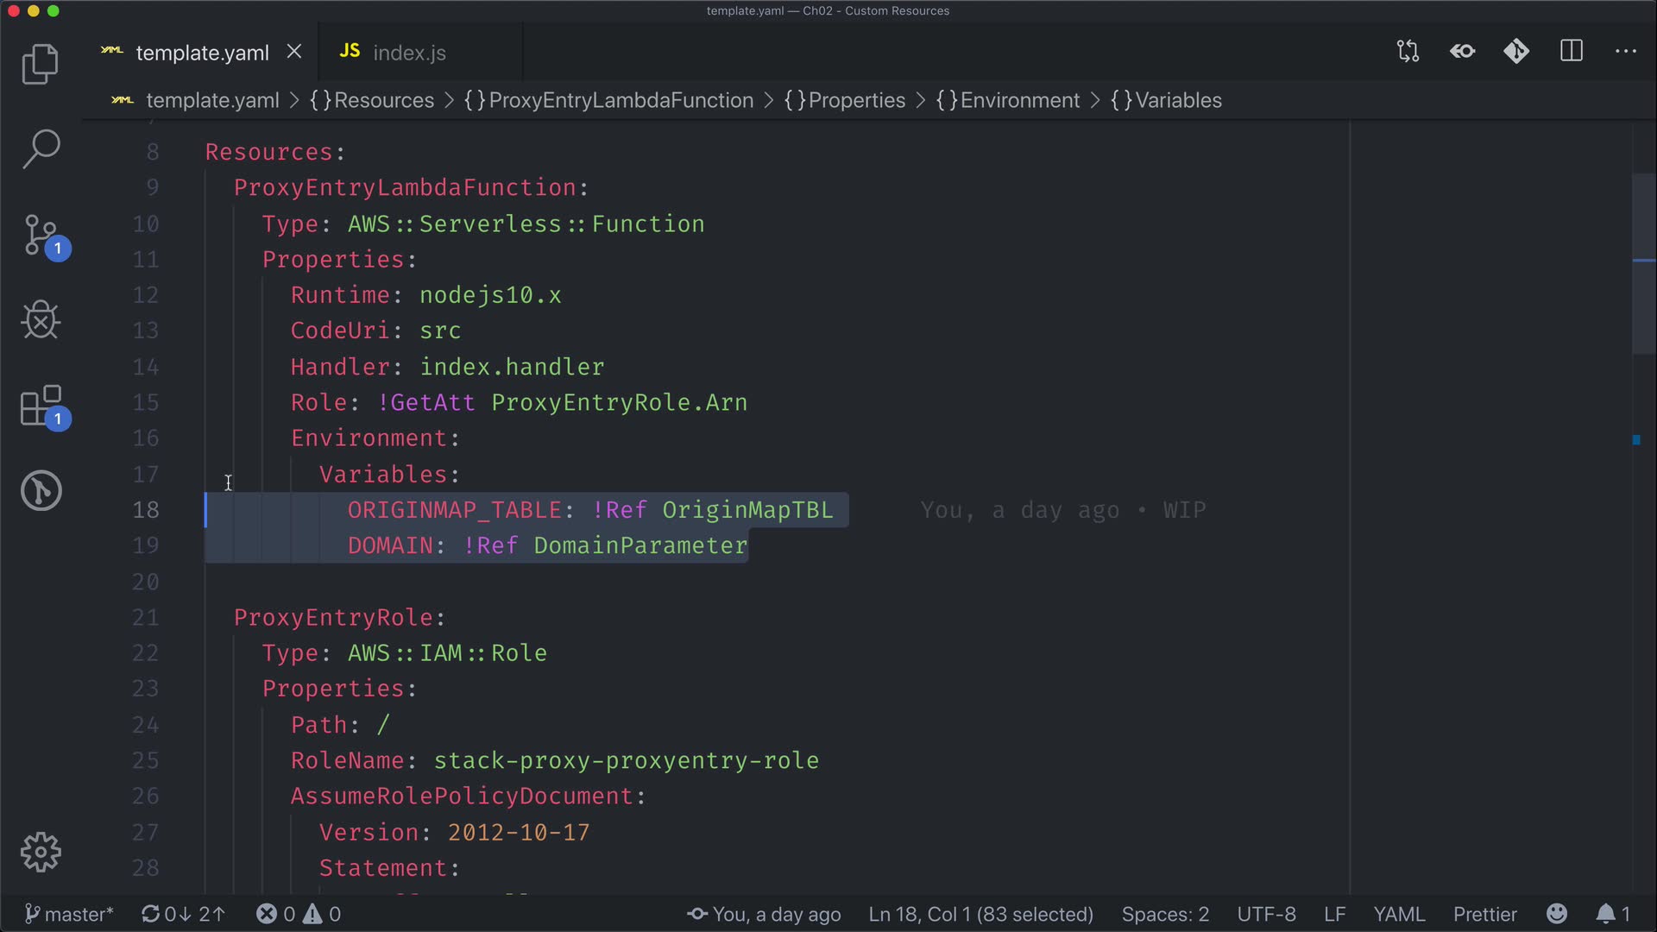Expand the Variables breadcrumb item
Image resolution: width=1657 pixels, height=932 pixels.
click(1177, 100)
